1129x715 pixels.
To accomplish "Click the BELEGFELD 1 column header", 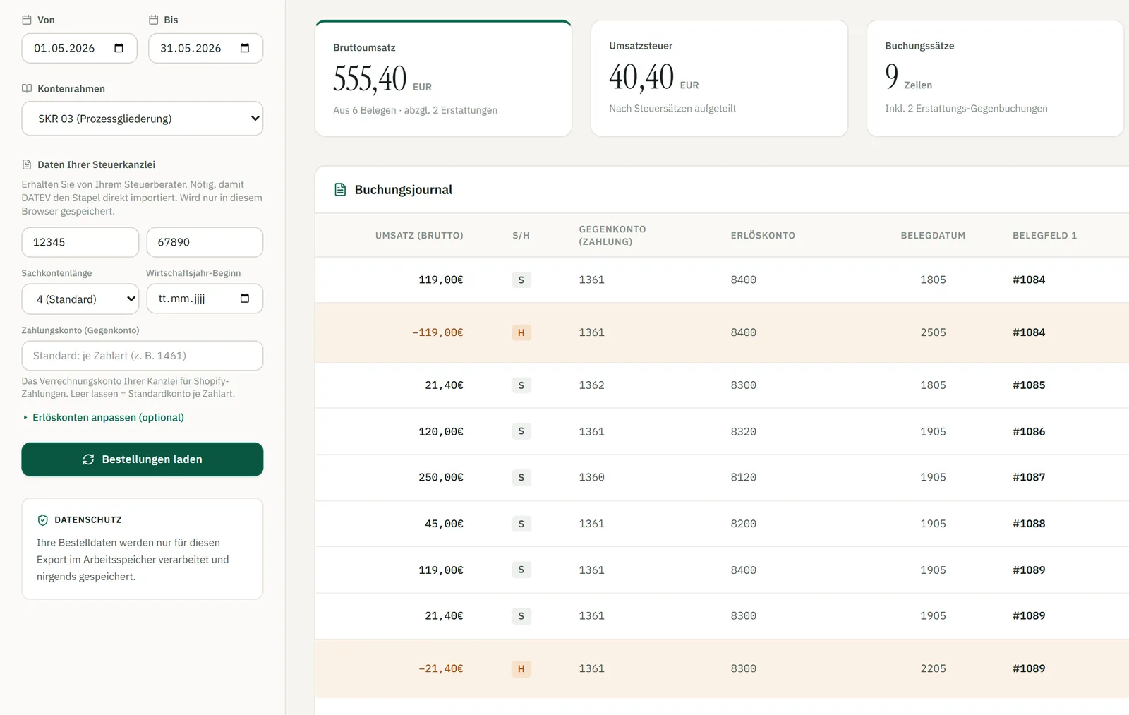I will (x=1044, y=236).
